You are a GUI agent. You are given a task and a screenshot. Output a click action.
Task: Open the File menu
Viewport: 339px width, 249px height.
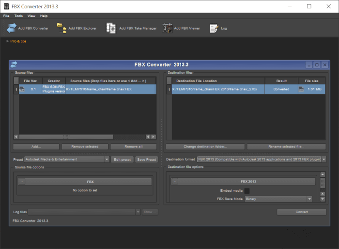6,16
